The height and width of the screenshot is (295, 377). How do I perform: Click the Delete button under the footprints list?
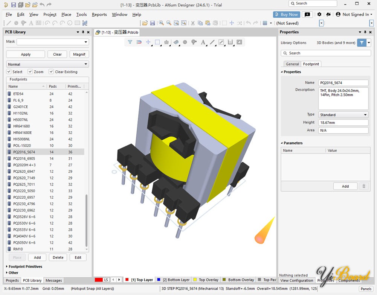tap(58, 257)
